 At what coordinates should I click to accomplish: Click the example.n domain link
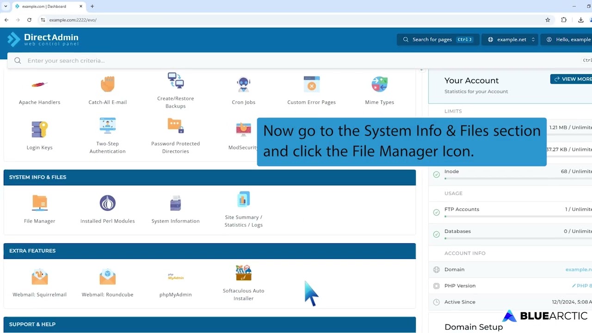click(579, 270)
